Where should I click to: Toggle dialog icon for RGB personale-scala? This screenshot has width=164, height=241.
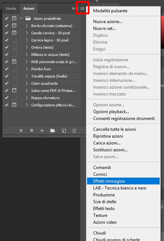[x=14, y=62]
